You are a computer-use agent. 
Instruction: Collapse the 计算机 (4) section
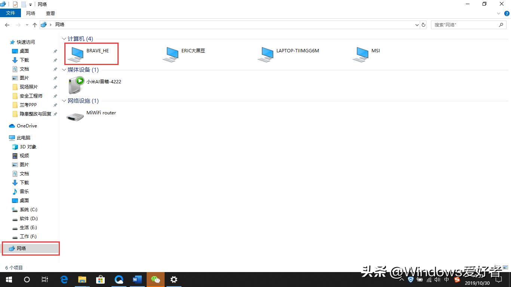[x=64, y=38]
